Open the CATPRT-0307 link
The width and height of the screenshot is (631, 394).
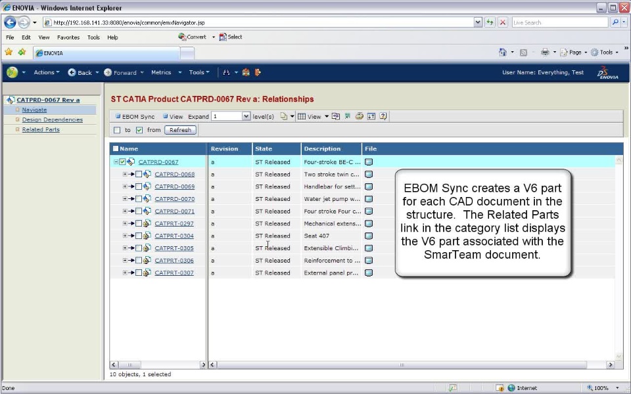point(174,273)
